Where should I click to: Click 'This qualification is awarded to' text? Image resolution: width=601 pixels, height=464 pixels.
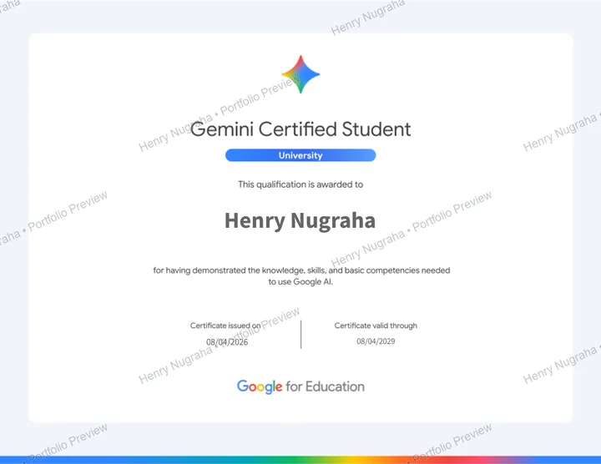coord(300,184)
